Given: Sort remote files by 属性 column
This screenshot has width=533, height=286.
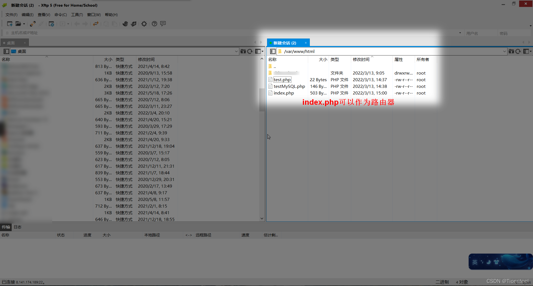Looking at the screenshot, I should [399, 60].
